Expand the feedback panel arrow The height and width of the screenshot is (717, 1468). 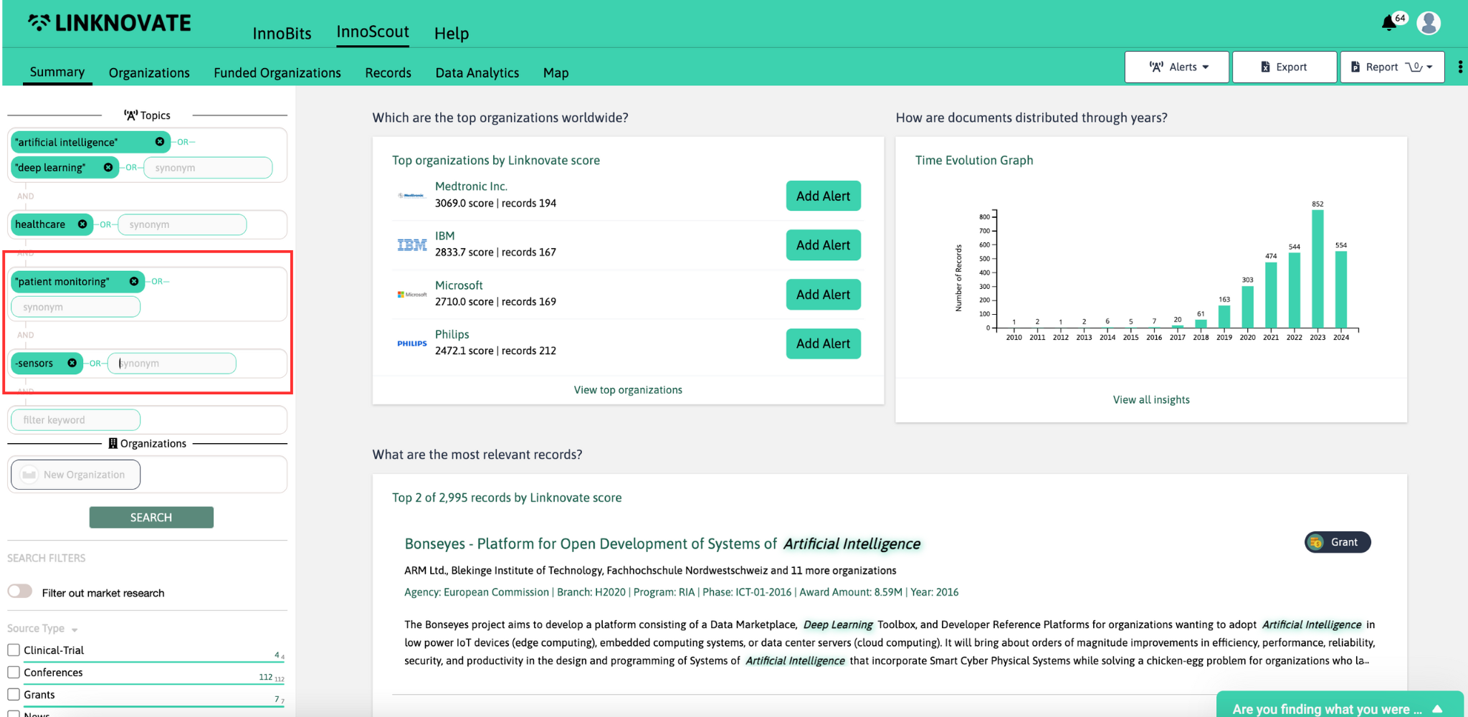point(1437,709)
